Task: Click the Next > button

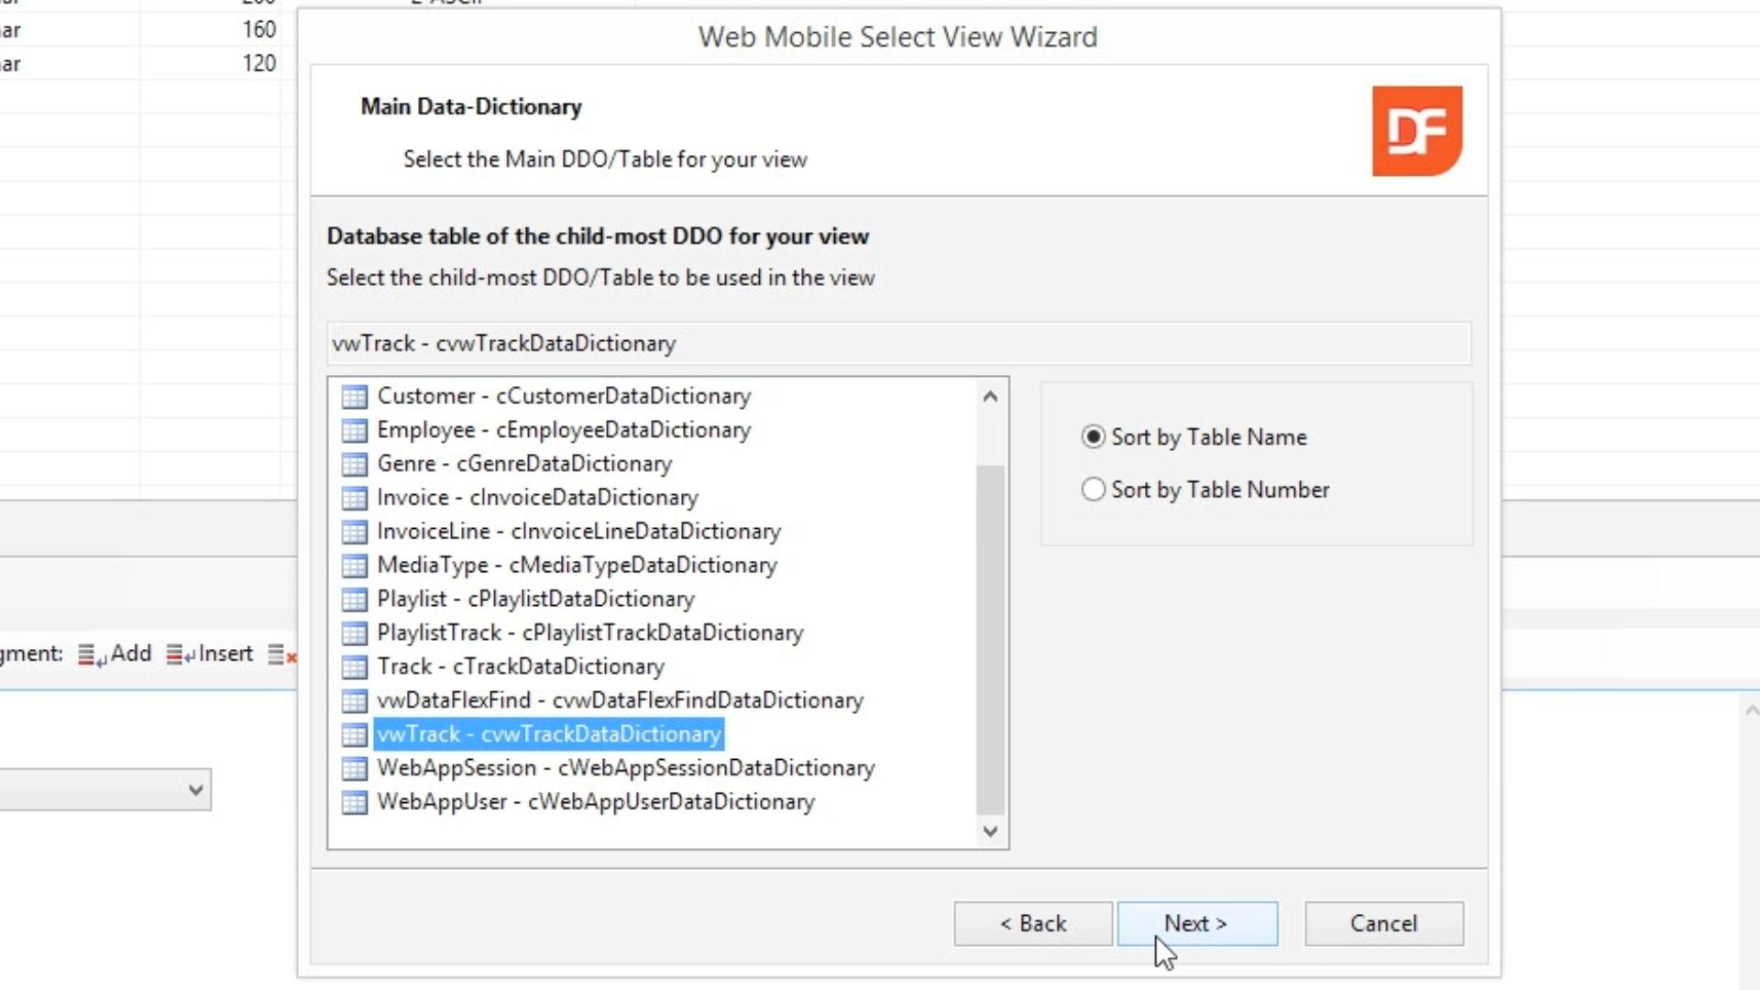Action: pos(1196,924)
